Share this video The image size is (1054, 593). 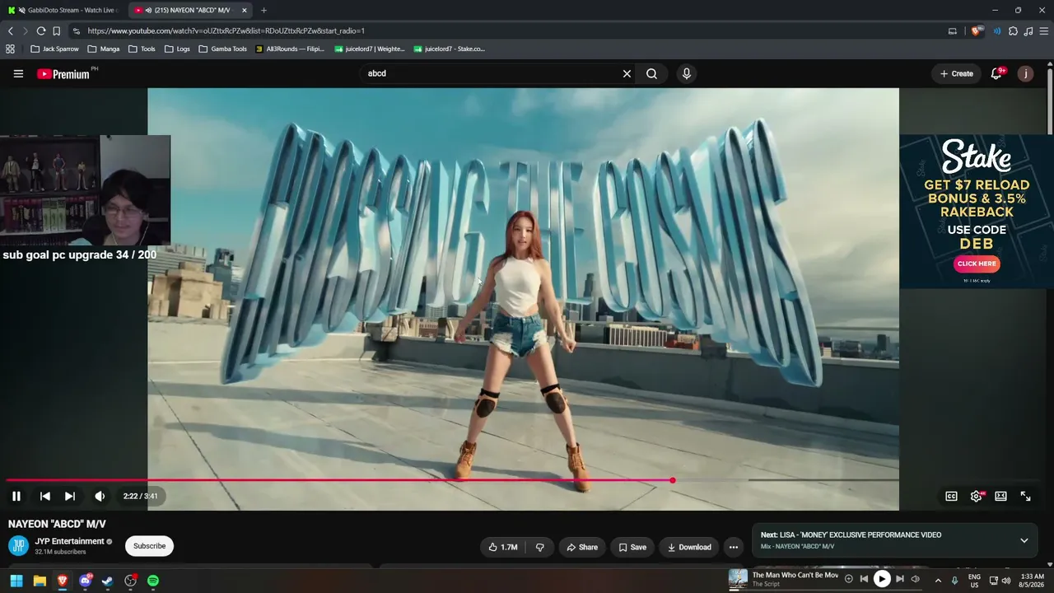582,547
